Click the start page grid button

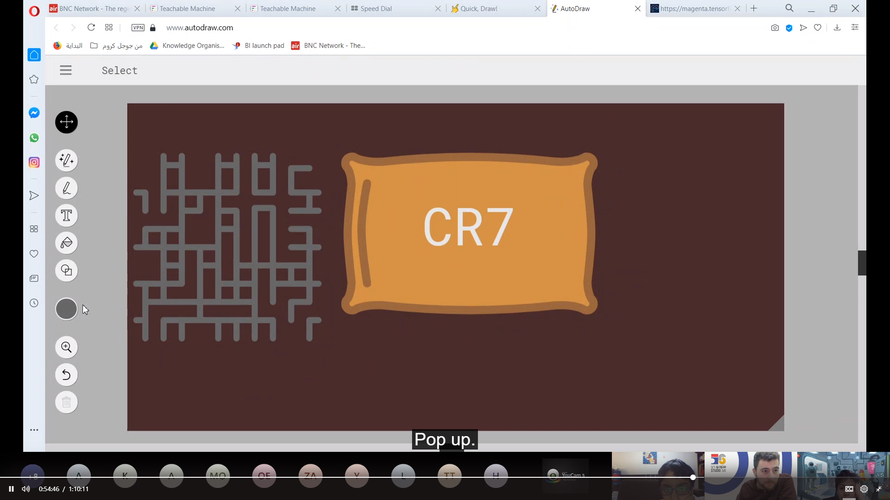(x=109, y=27)
